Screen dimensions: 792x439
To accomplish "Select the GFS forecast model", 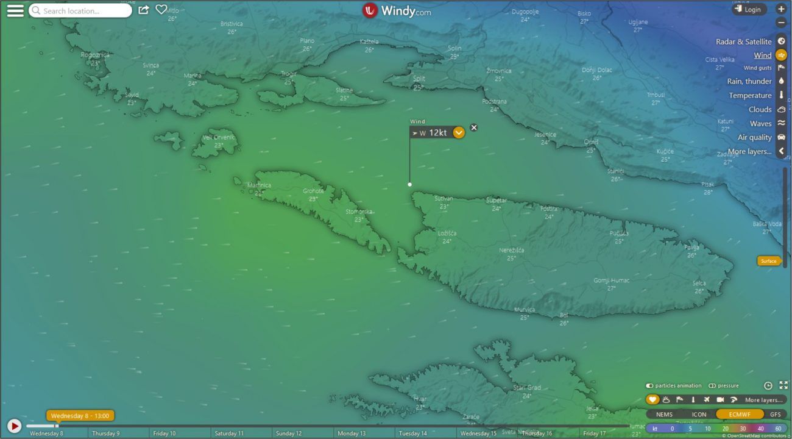I will click(x=775, y=415).
